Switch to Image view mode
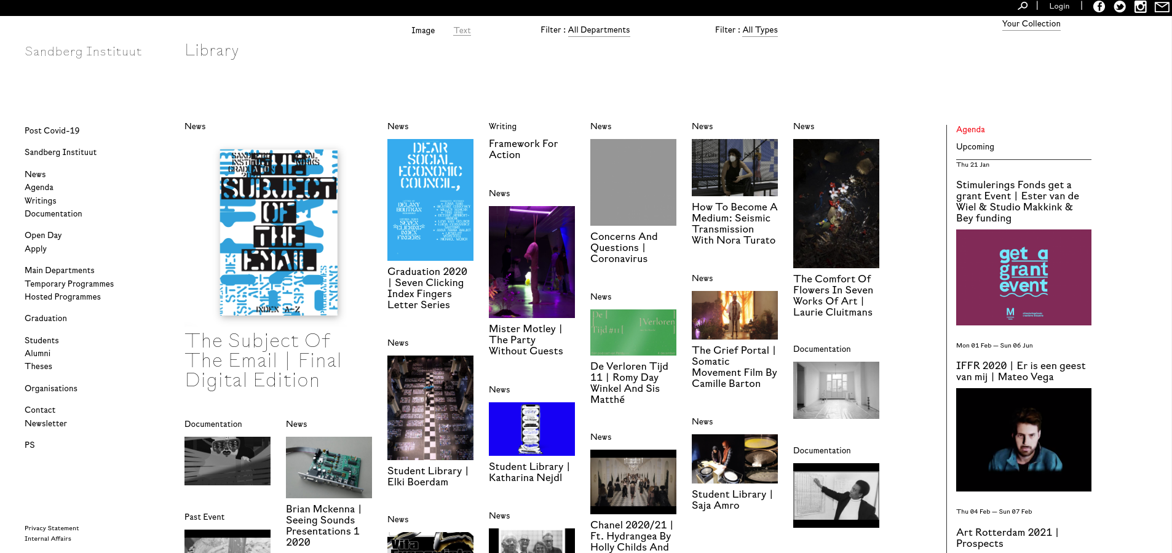This screenshot has width=1172, height=553. point(422,31)
